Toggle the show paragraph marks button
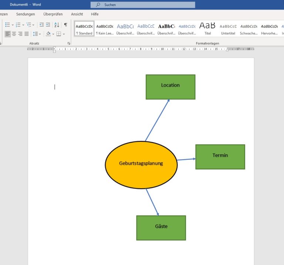 coord(65,25)
